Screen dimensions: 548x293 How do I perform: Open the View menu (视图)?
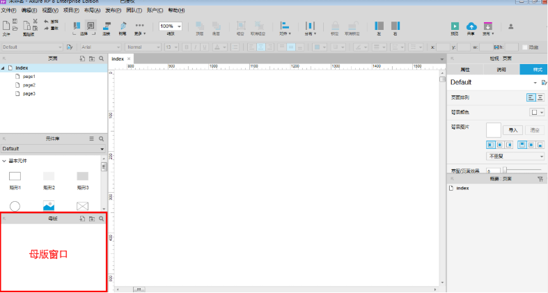50,10
